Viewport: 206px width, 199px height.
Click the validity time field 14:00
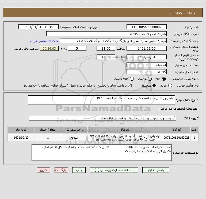106,57
